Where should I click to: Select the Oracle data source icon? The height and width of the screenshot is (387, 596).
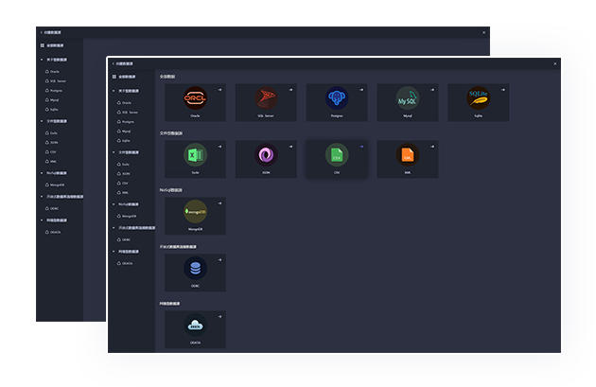click(x=195, y=97)
